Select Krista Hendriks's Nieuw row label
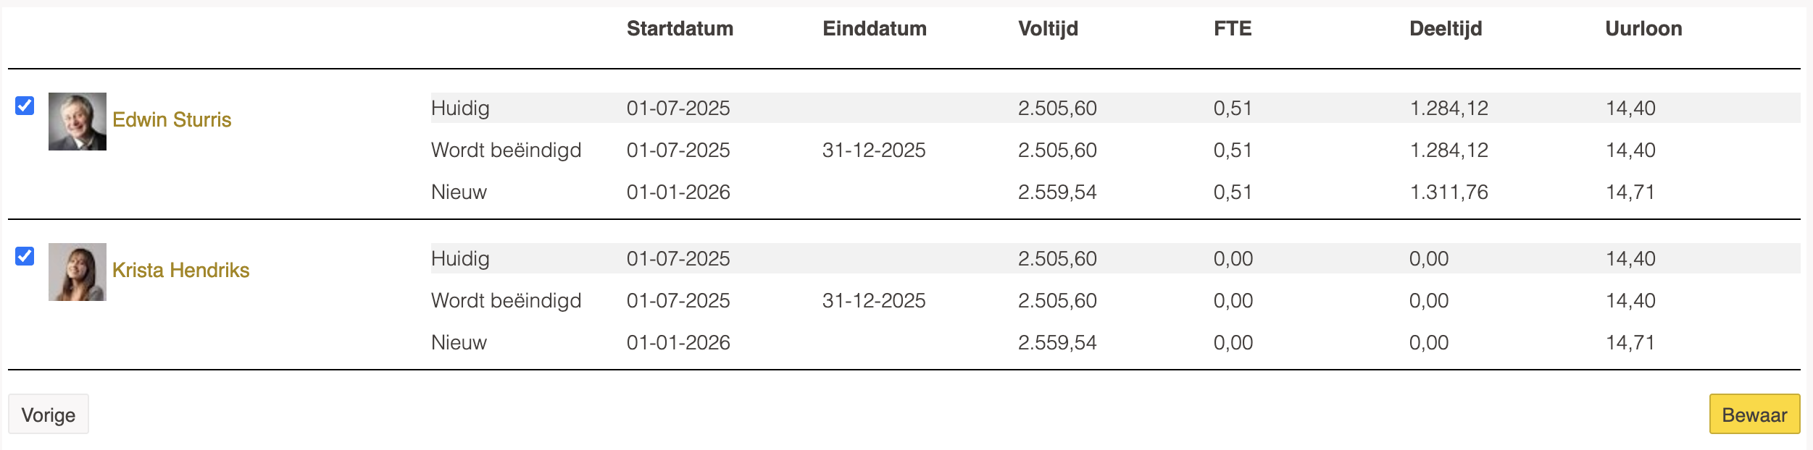Image resolution: width=1813 pixels, height=450 pixels. tap(459, 343)
